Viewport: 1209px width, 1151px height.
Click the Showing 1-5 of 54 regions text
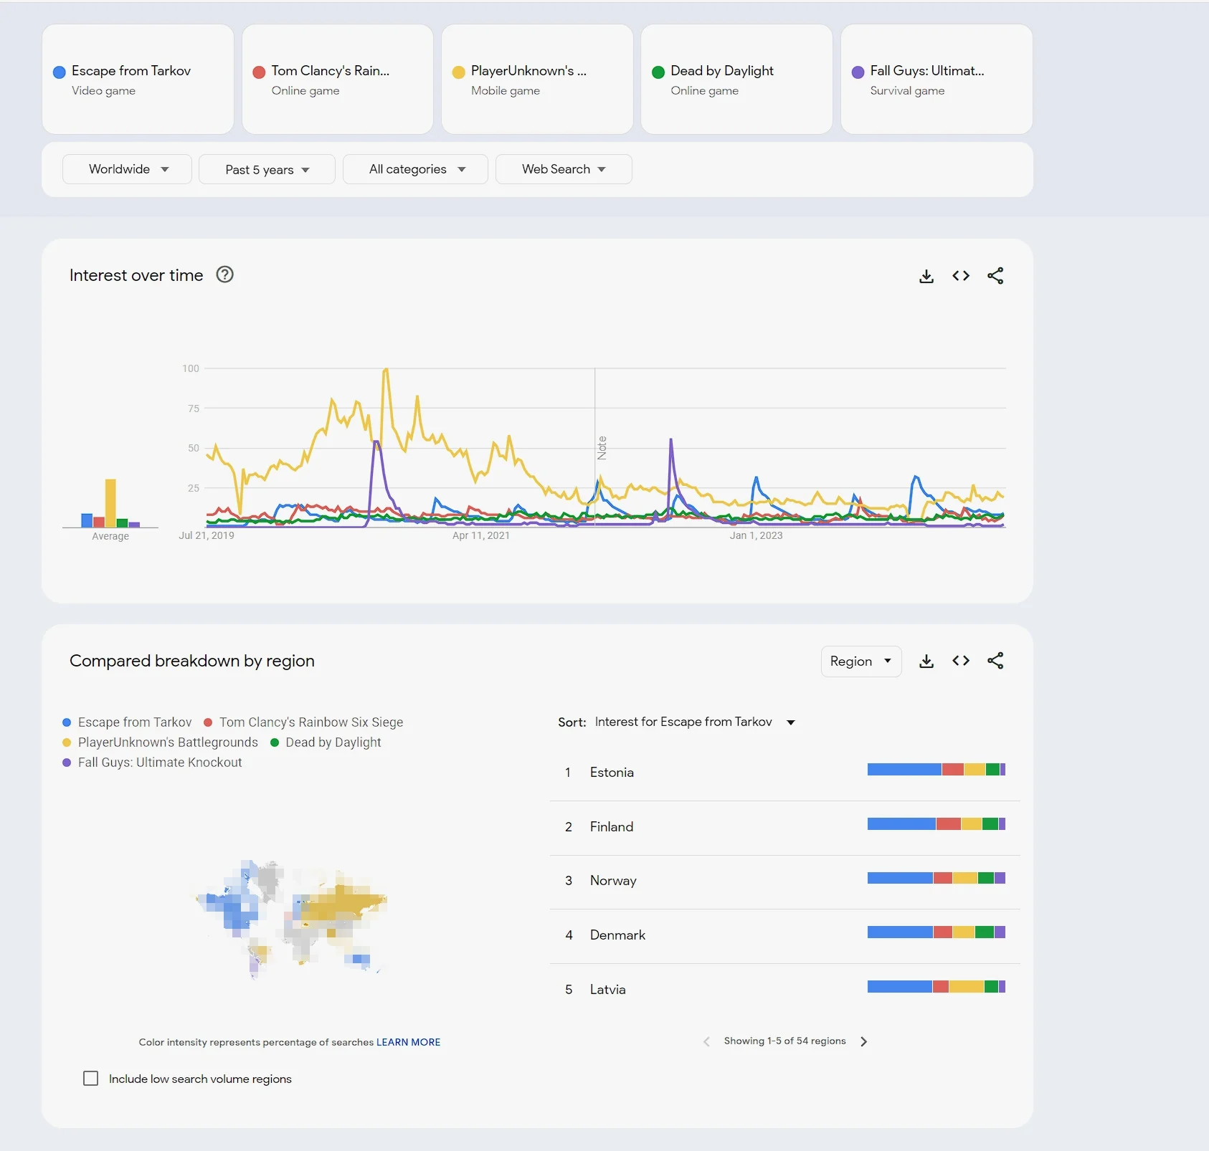point(784,1041)
